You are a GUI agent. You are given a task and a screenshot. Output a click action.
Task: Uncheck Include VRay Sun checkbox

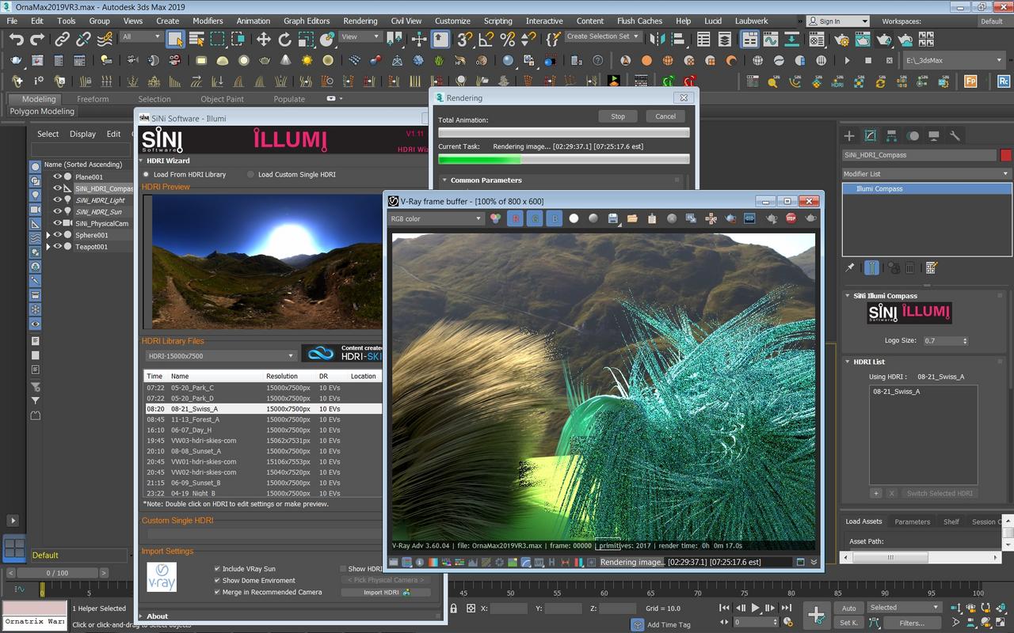(217, 569)
